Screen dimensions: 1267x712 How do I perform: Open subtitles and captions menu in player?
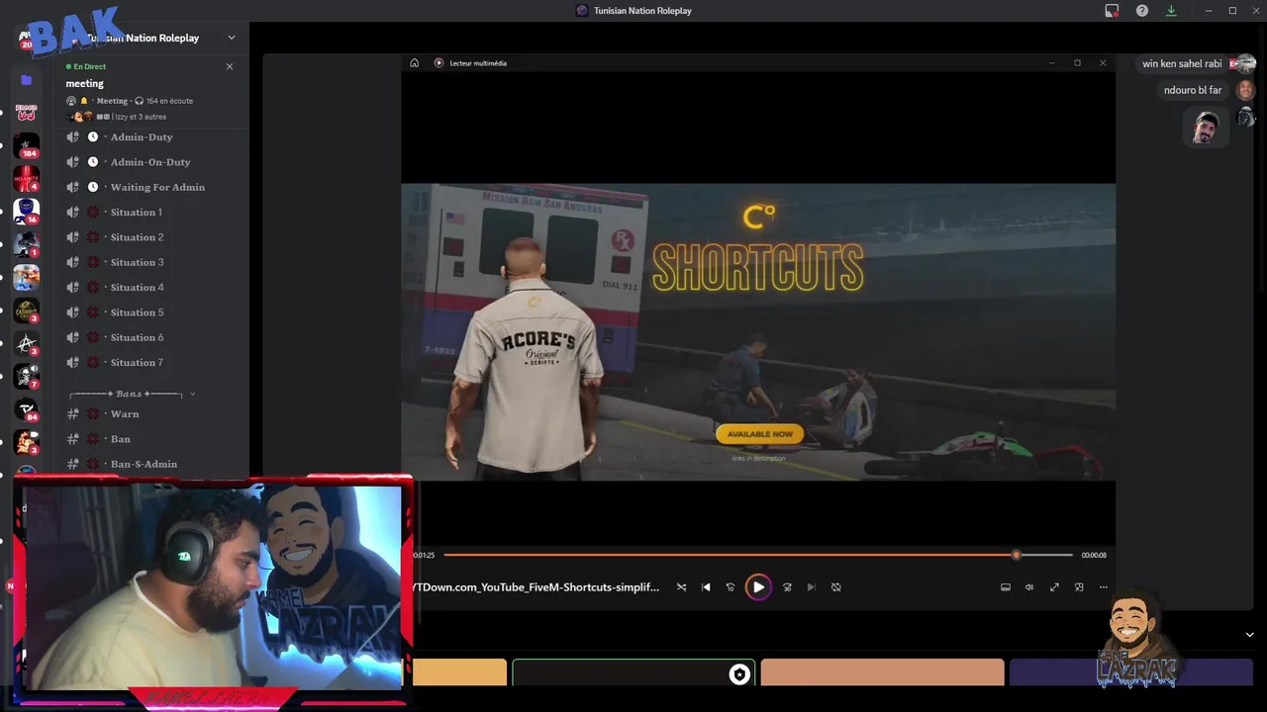(x=1006, y=587)
